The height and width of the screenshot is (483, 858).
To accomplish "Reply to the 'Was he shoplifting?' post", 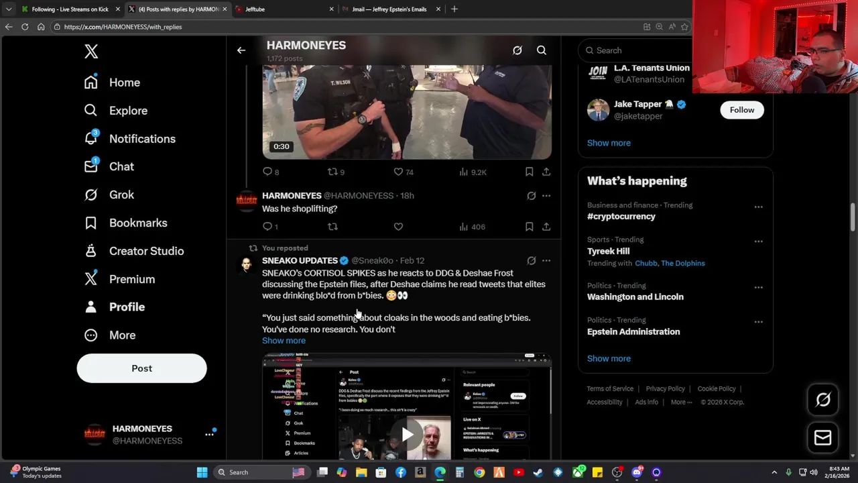I will pyautogui.click(x=271, y=227).
